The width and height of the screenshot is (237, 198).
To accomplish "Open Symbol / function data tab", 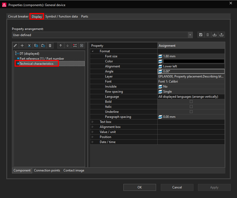I will click(x=62, y=16).
